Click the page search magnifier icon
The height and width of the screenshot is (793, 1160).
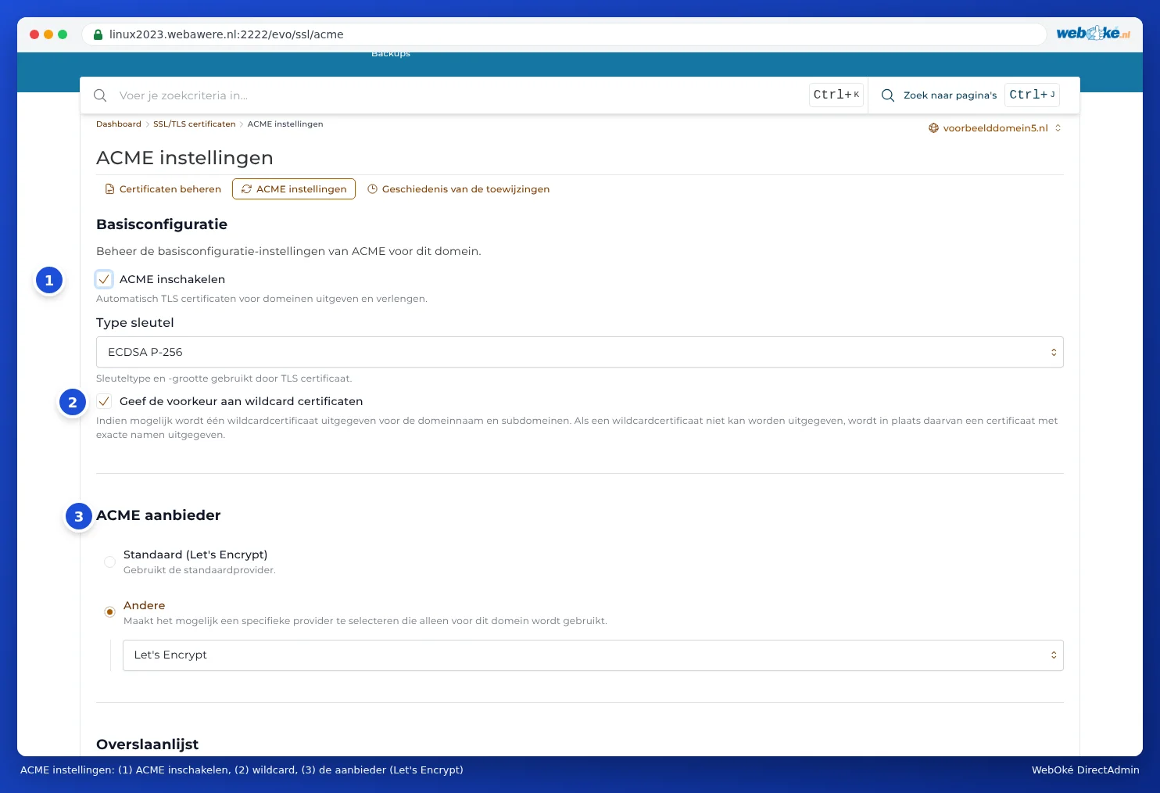[x=888, y=95]
